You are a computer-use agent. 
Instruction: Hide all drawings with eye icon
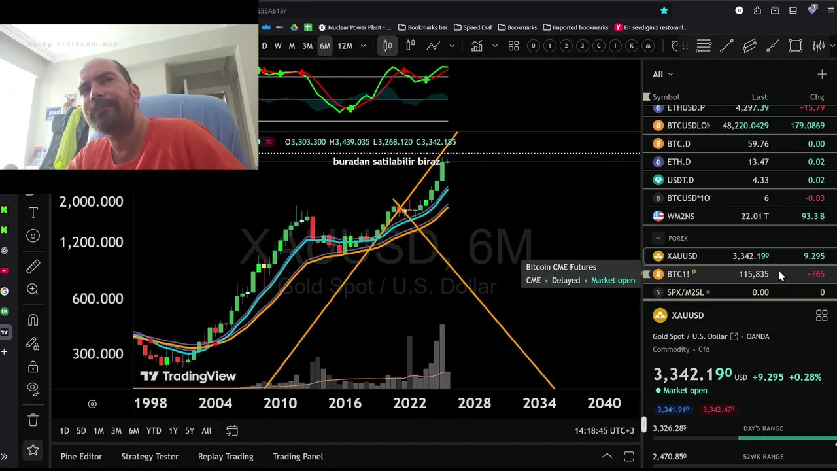click(33, 389)
